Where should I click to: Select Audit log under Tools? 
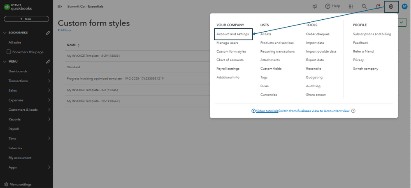[313, 86]
